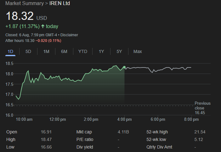The width and height of the screenshot is (221, 152).
Task: Click the green closing-price dot on chart
Action: [x=124, y=67]
